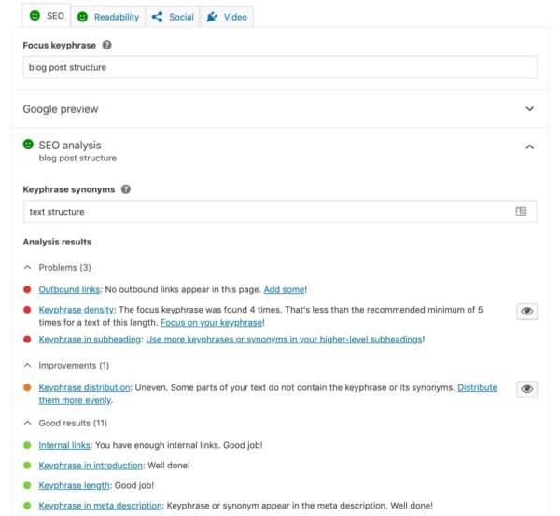Open the Keyphrase density link
Image resolution: width=560 pixels, height=516 pixels.
(x=77, y=310)
